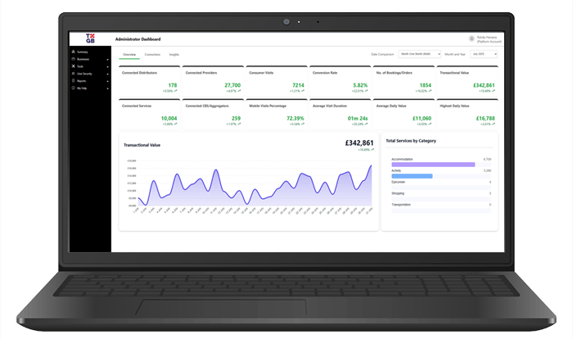The image size is (573, 339).
Task: Click the My Help sidebar icon
Action: coord(73,88)
